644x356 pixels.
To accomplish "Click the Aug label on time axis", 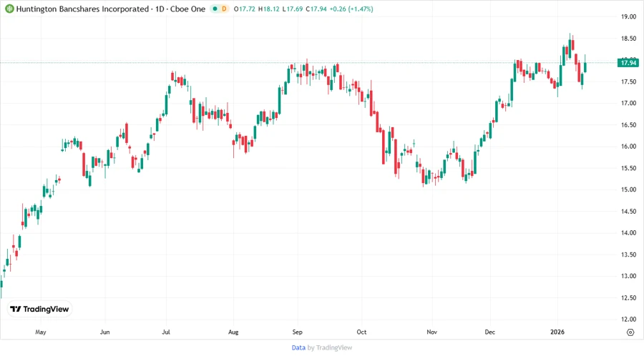I will click(x=233, y=332).
